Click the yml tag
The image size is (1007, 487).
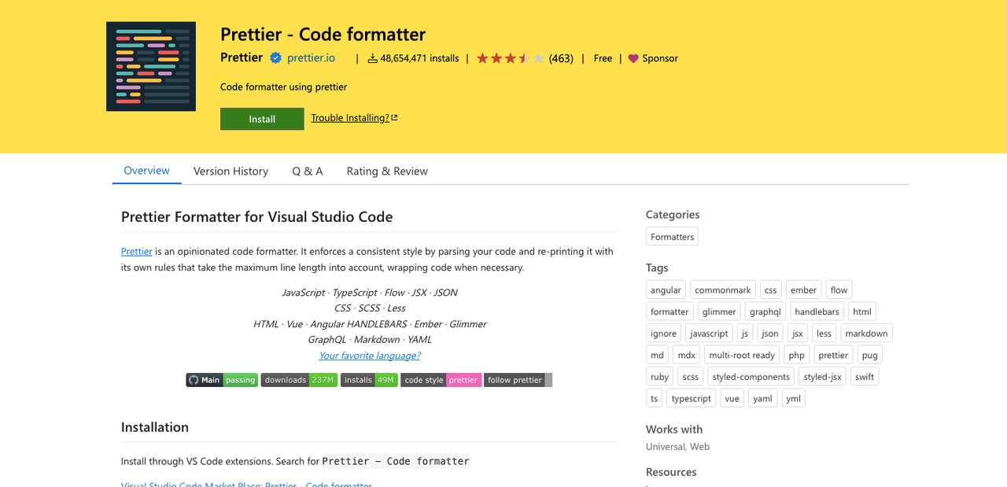794,399
